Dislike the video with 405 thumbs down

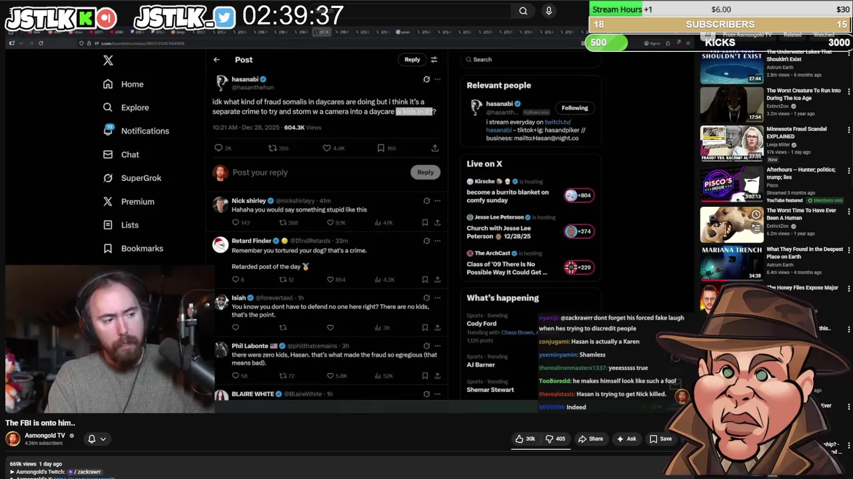tap(554, 439)
